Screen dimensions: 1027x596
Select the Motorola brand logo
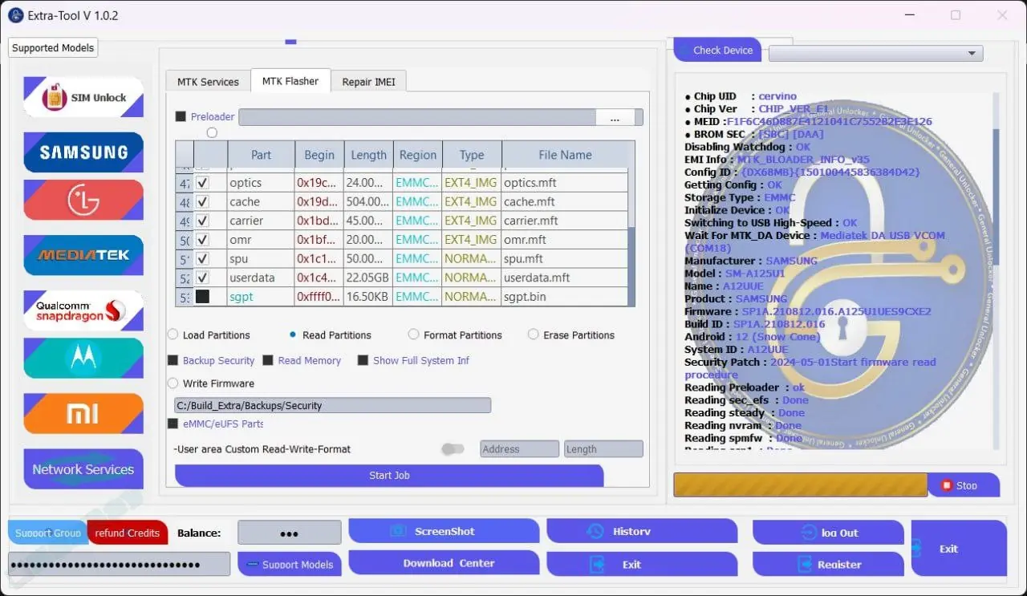click(x=83, y=358)
